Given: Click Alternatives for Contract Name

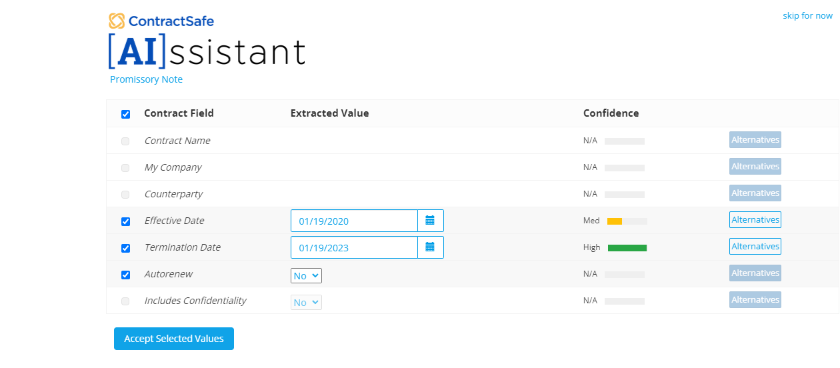Looking at the screenshot, I should tap(755, 140).
